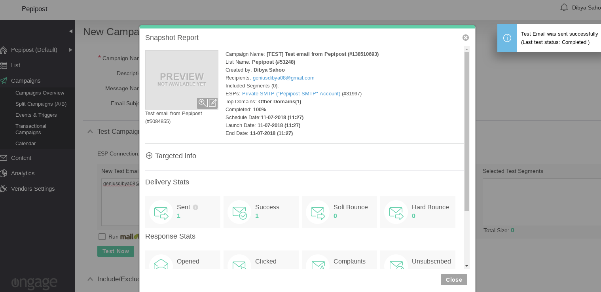The width and height of the screenshot is (601, 292).
Task: Click the green Test Now button
Action: [x=116, y=251]
